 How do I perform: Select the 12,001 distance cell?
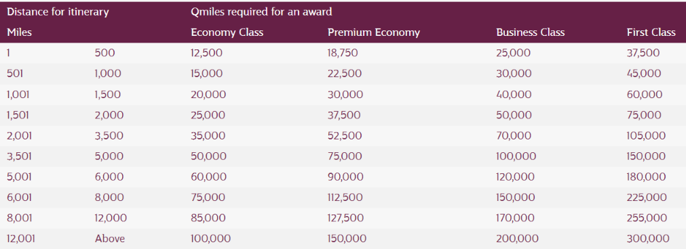[x=21, y=239]
